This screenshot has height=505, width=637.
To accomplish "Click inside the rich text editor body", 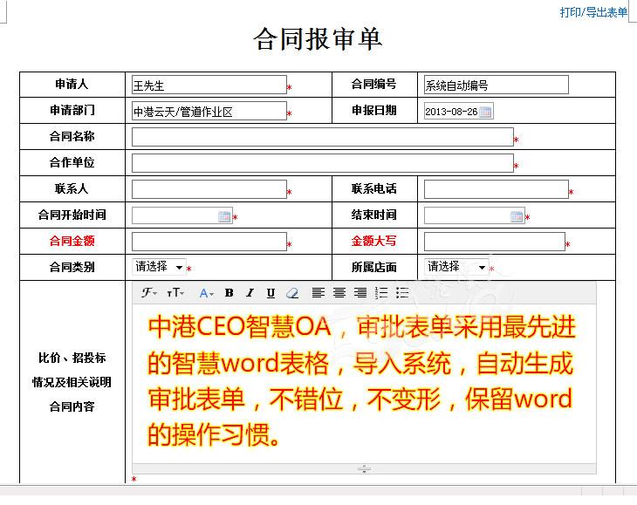I will (x=364, y=384).
